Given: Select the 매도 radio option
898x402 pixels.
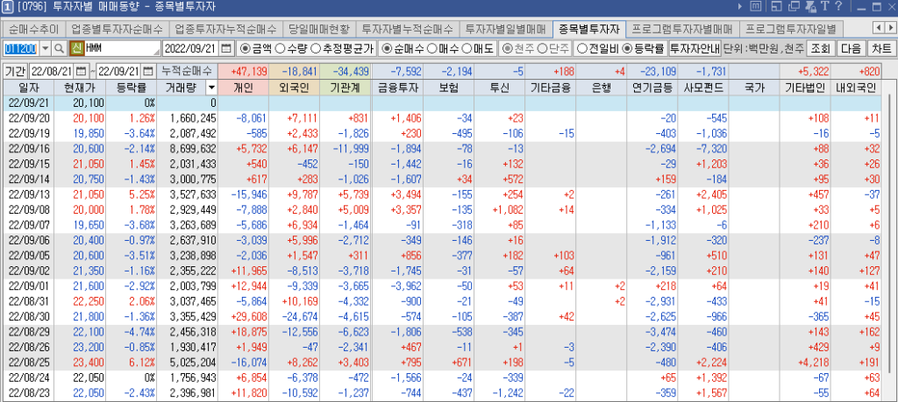Looking at the screenshot, I should point(467,48).
